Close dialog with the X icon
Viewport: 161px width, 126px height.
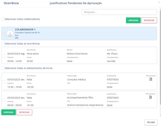[159, 2]
